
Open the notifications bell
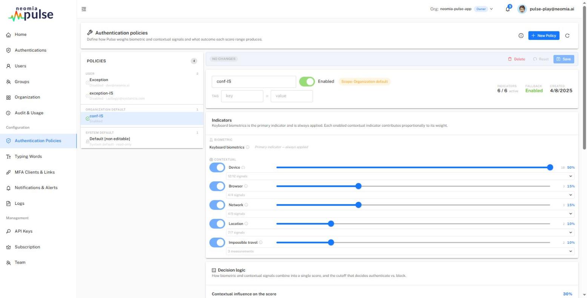[x=508, y=9]
